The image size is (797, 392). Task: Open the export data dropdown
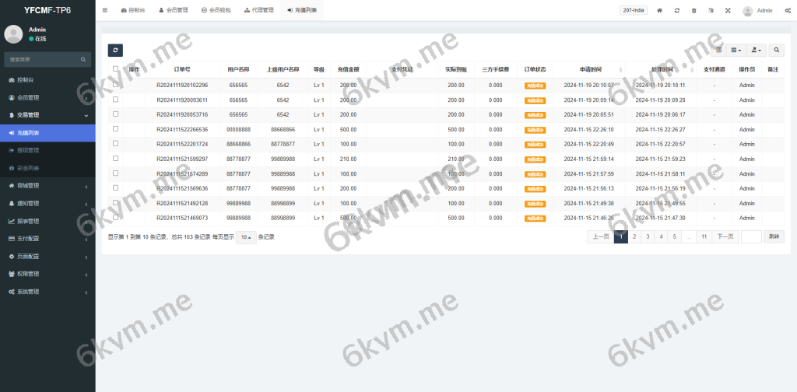click(757, 50)
